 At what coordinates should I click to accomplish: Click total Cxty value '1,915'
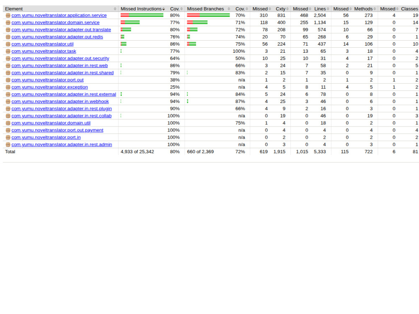coord(279,152)
